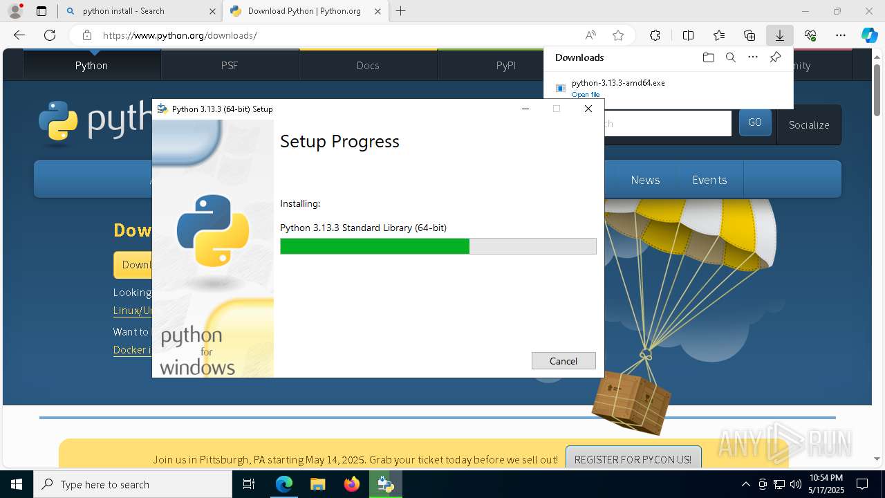Open more options in Downloads panel

click(x=753, y=57)
